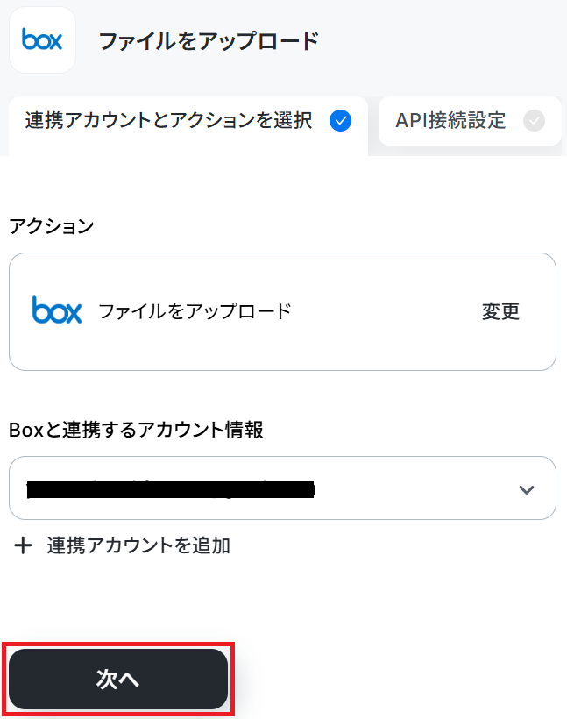Click the plus icon to add an account
567x719 pixels.
click(x=23, y=545)
